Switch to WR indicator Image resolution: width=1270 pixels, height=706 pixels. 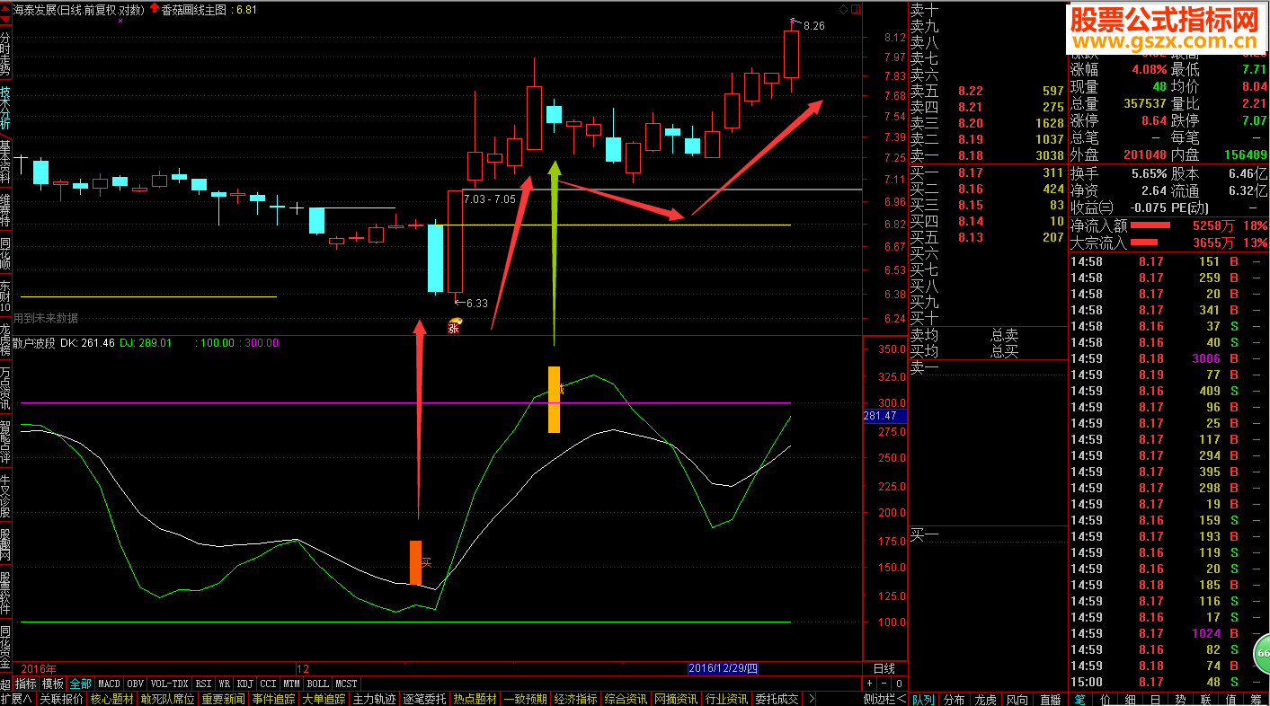pos(225,684)
